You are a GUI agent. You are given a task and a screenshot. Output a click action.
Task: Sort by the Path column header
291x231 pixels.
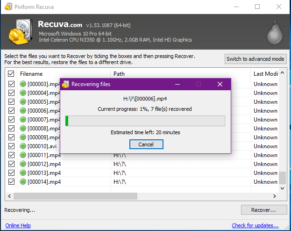[180, 74]
